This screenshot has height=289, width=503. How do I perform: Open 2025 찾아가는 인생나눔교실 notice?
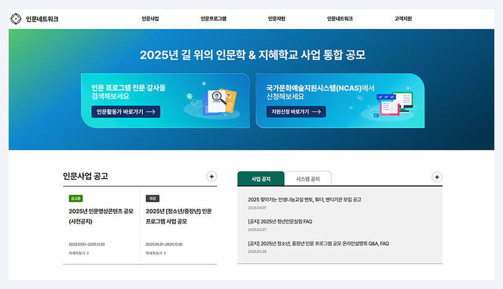[305, 200]
